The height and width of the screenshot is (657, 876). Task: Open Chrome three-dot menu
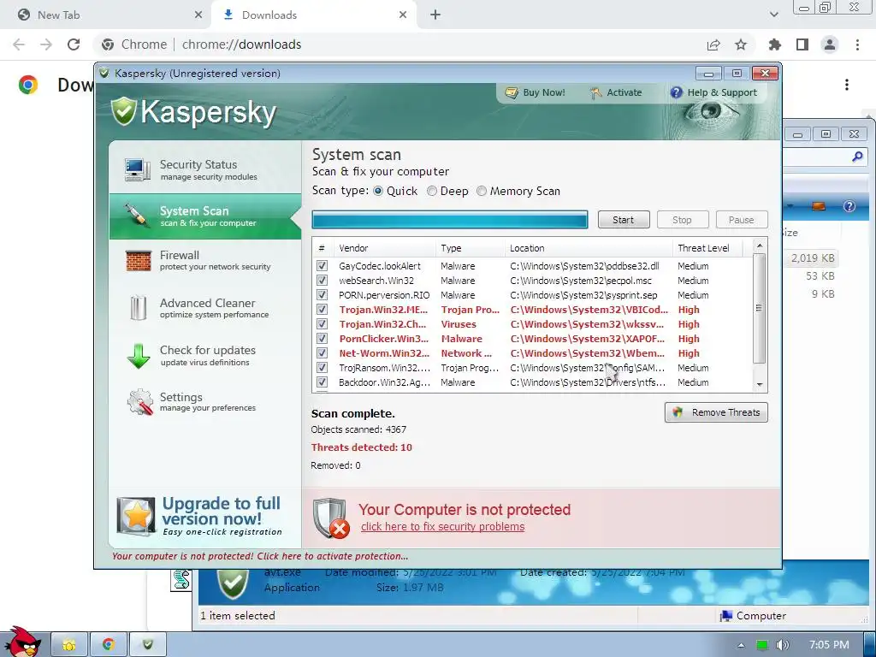point(857,44)
